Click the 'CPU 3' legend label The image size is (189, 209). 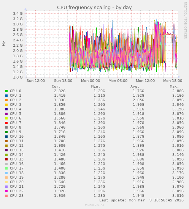tap(16, 105)
